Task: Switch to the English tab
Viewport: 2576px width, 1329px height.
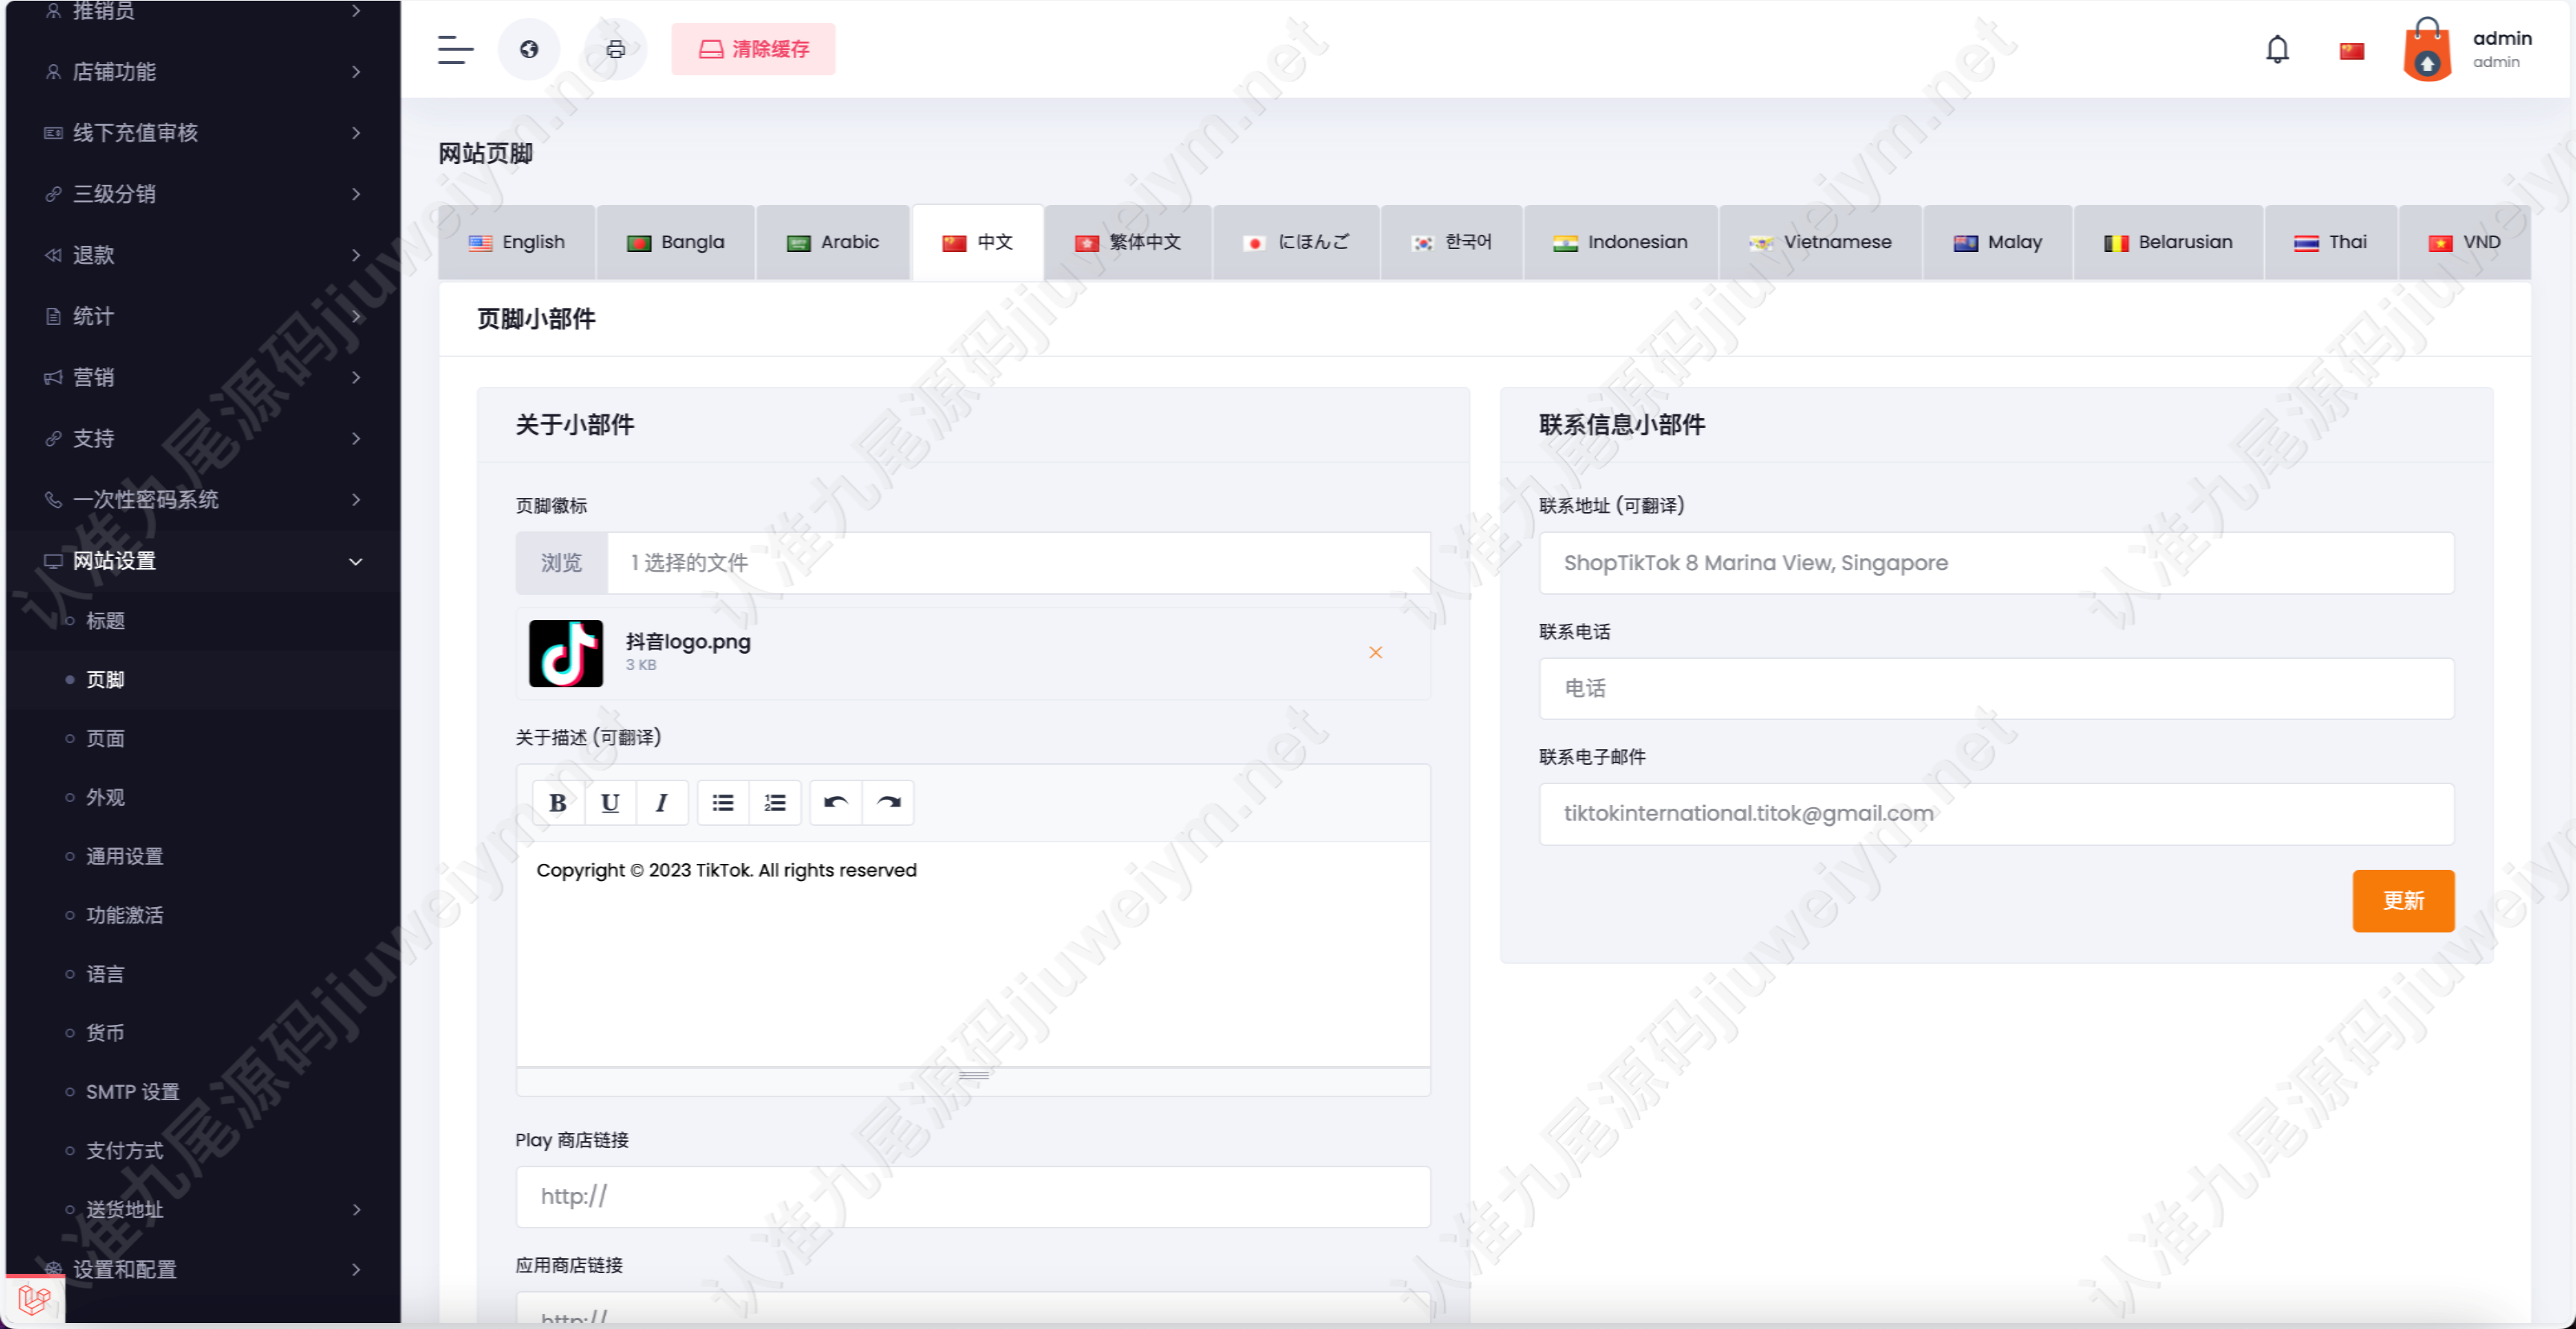Action: click(x=517, y=243)
